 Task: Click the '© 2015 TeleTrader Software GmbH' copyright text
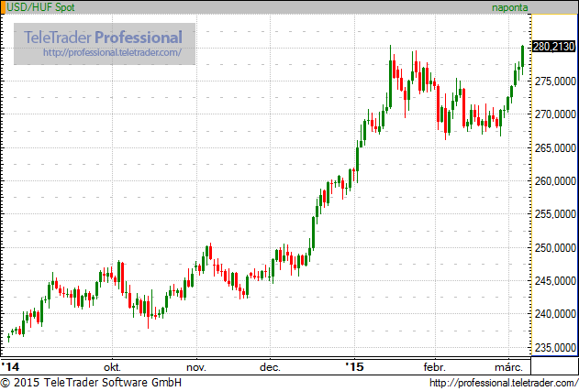pyautogui.click(x=91, y=383)
